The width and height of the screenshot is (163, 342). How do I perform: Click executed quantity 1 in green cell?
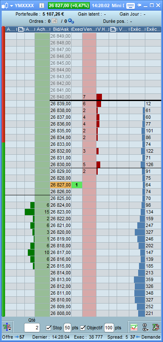click(x=77, y=185)
